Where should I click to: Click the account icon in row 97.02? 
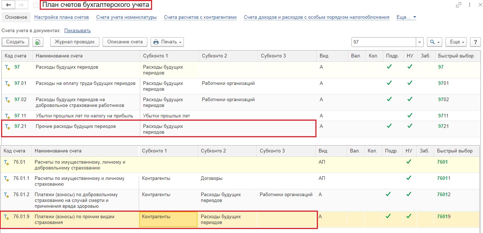point(7,100)
